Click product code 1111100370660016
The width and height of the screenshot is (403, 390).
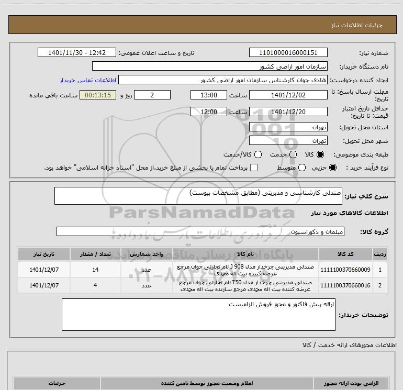coord(345,285)
